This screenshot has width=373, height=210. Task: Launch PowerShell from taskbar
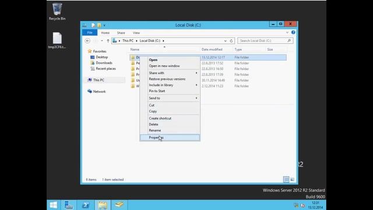(x=86, y=205)
